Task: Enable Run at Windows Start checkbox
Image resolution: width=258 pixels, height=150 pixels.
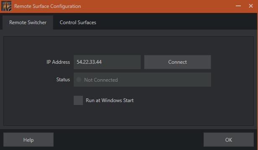Action: click(78, 100)
